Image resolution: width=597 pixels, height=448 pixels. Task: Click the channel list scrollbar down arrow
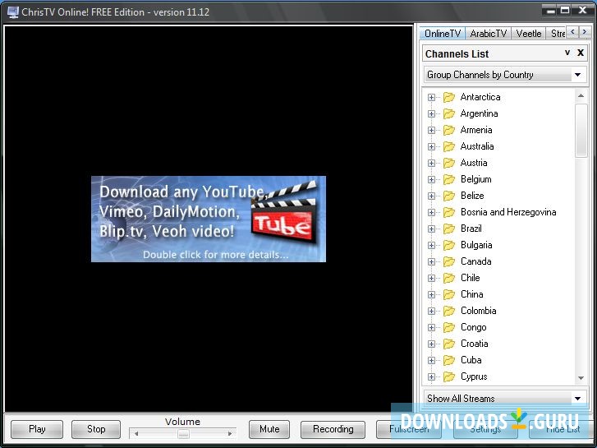click(x=581, y=378)
